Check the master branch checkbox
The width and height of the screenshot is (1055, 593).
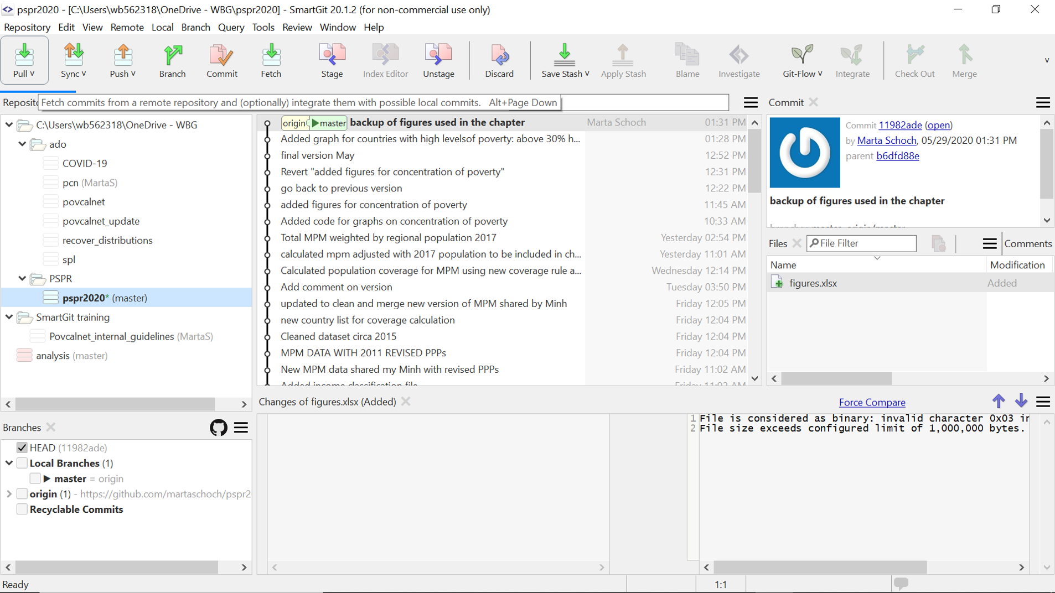point(35,478)
